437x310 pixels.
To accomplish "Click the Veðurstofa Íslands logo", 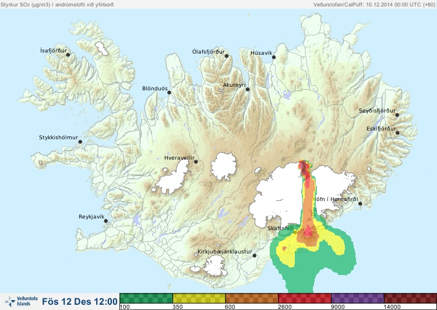I will tap(21, 301).
